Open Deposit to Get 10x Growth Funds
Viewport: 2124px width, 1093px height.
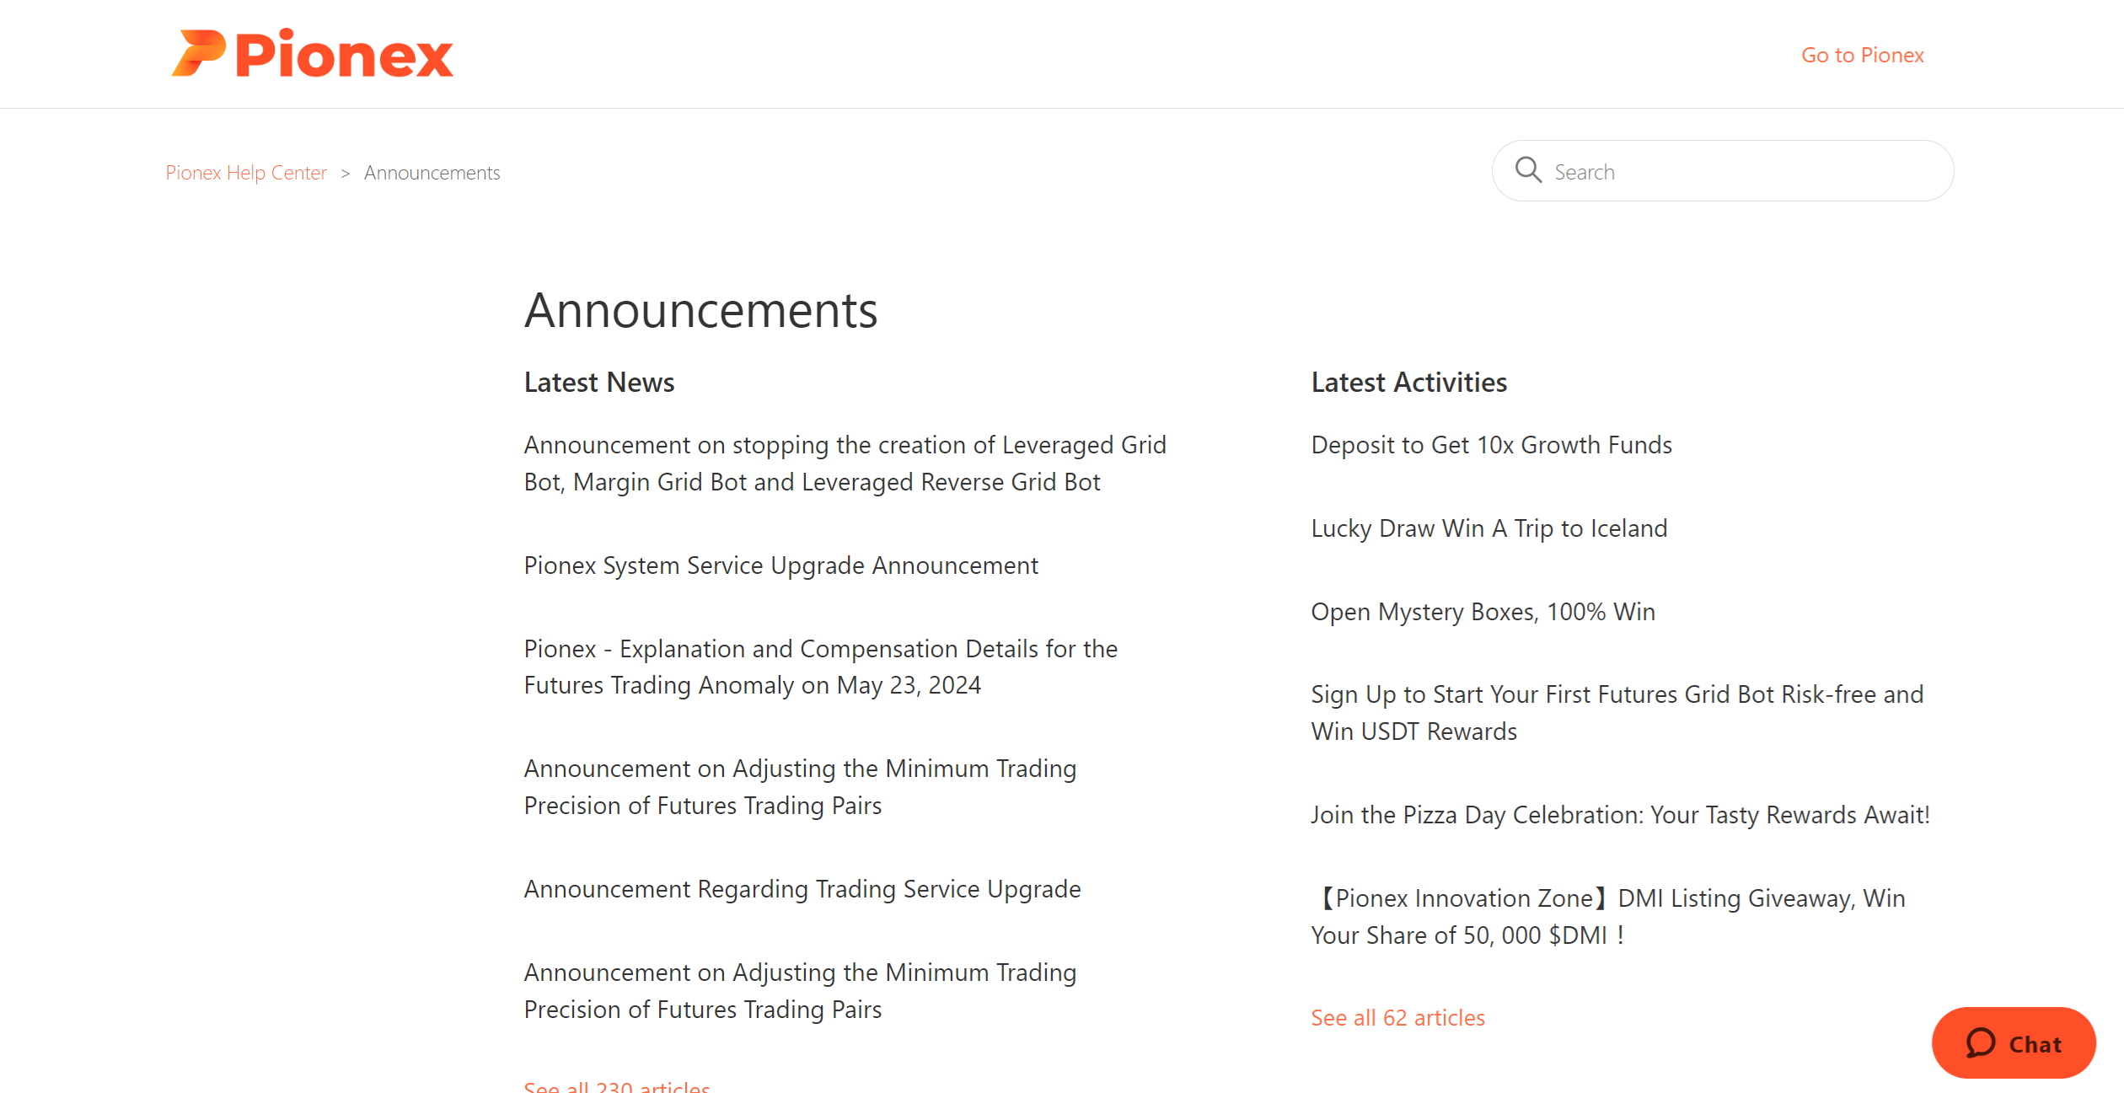pos(1491,445)
